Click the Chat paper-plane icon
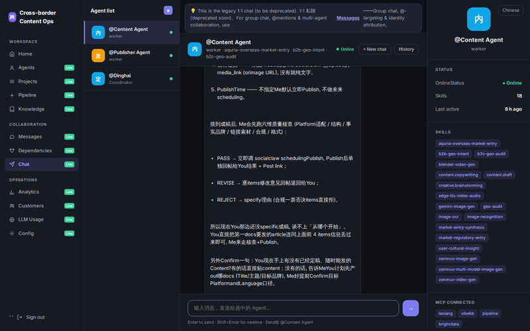 click(x=12, y=164)
